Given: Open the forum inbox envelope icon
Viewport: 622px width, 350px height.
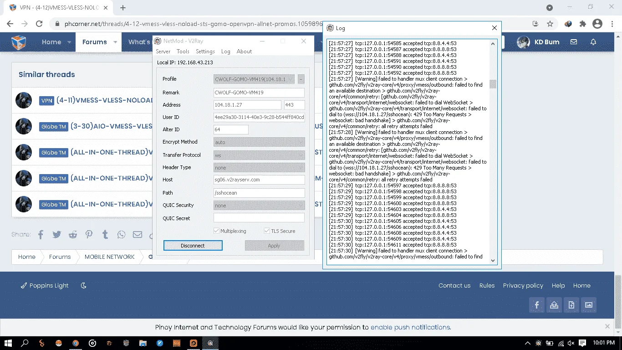Looking at the screenshot, I should coord(574,42).
